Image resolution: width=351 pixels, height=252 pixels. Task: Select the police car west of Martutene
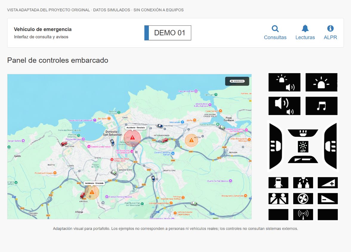(x=153, y=178)
